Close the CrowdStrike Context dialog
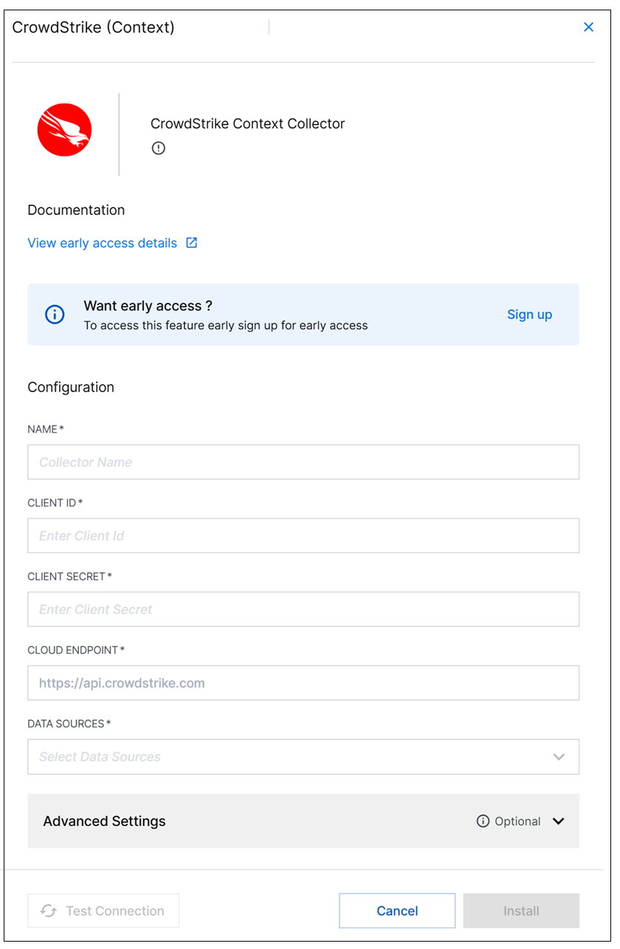Viewport: 620px width, 949px height. point(588,27)
